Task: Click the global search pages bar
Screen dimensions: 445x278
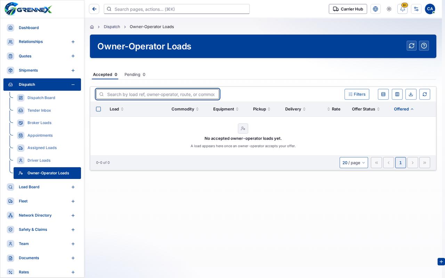Action: (x=177, y=9)
